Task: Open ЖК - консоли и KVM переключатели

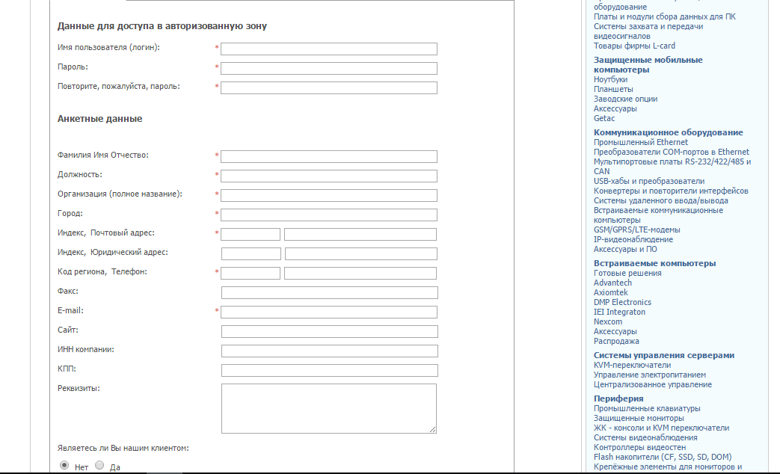Action: coord(661,428)
